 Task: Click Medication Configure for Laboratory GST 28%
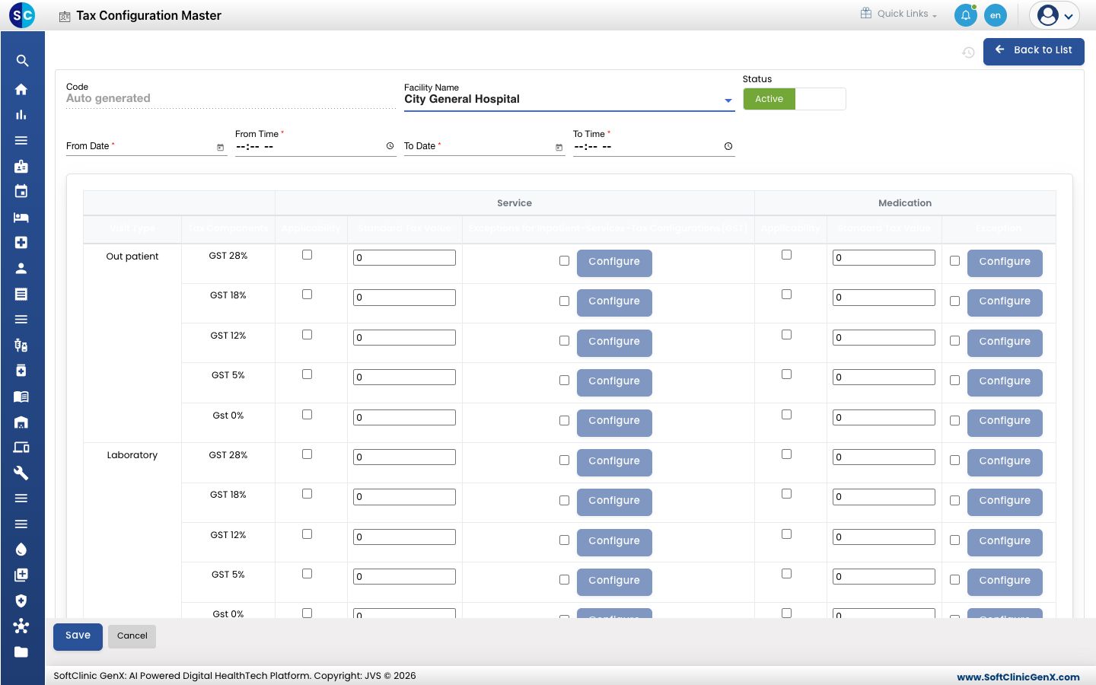pos(1005,462)
